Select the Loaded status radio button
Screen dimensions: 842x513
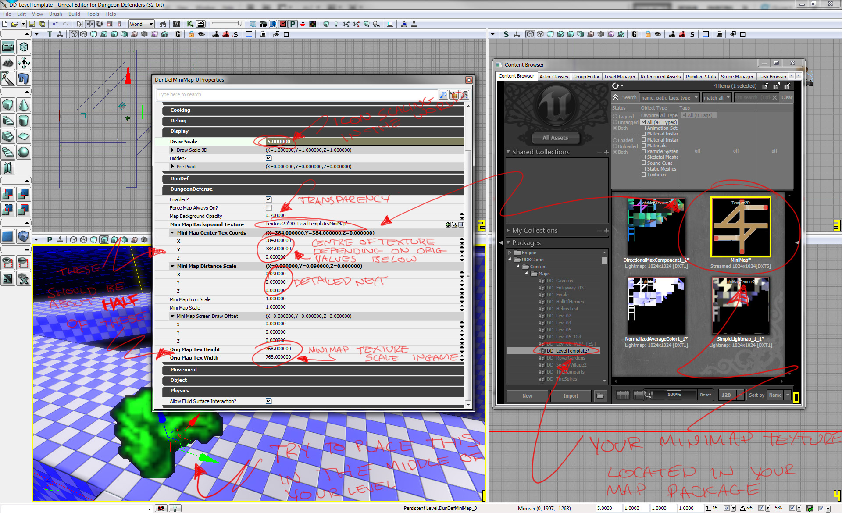click(x=615, y=141)
